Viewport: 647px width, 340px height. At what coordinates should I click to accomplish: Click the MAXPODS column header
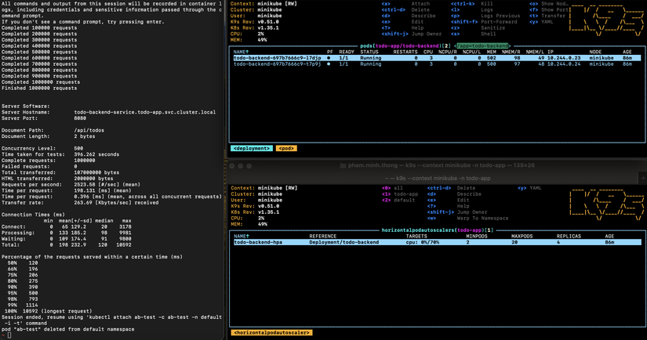[x=522, y=236]
